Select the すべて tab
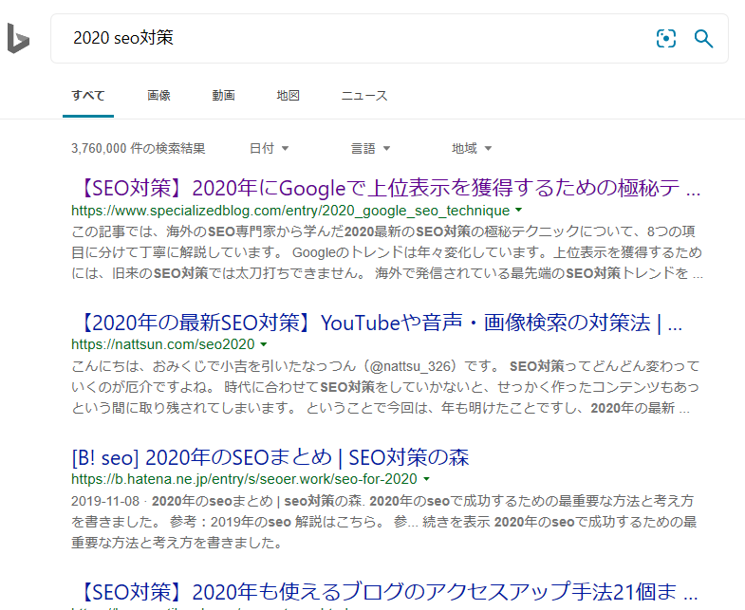This screenshot has height=610, width=745. (x=88, y=96)
